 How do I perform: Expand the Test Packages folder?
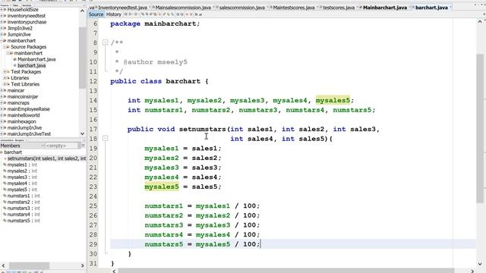5,71
